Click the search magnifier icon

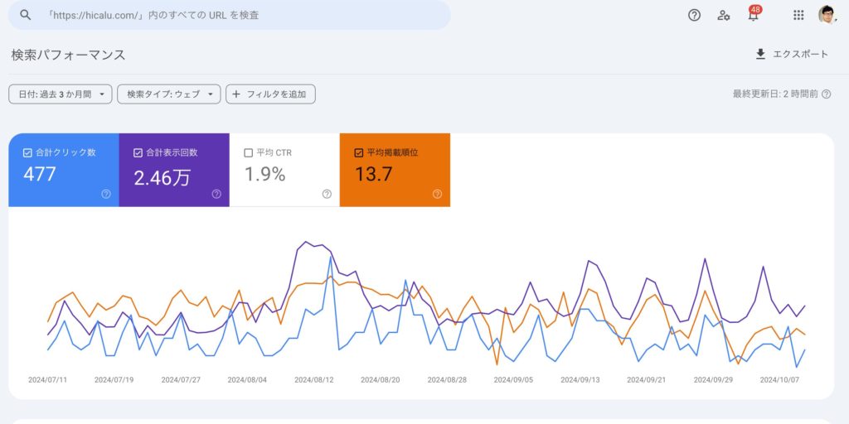[x=26, y=15]
